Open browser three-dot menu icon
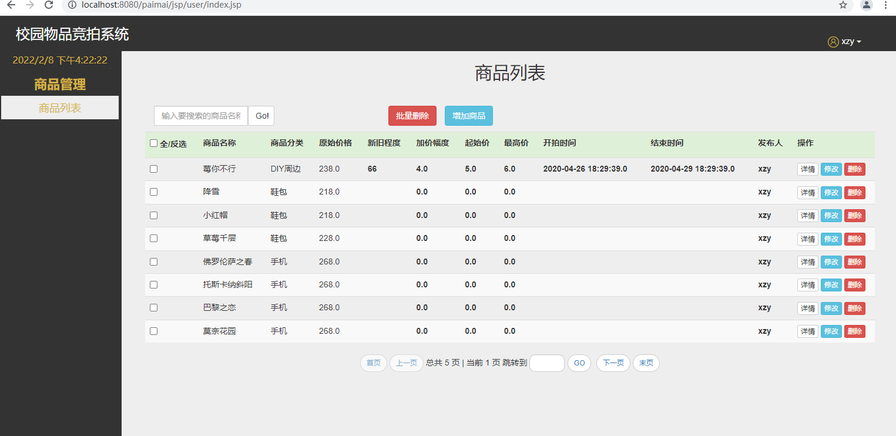896x436 pixels. [x=886, y=5]
